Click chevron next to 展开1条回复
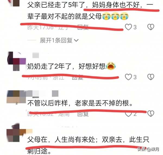This screenshot has width=163, height=155. 76,40
